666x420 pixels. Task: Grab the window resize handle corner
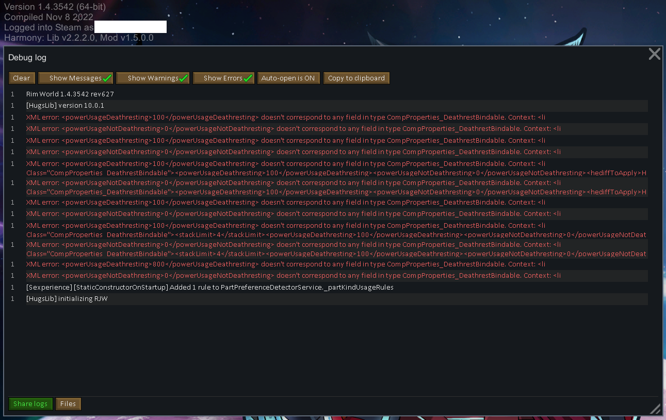tap(655, 409)
